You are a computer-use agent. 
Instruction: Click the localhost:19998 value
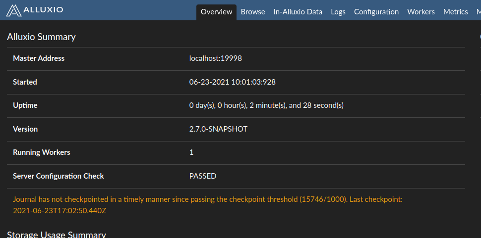[x=216, y=58]
